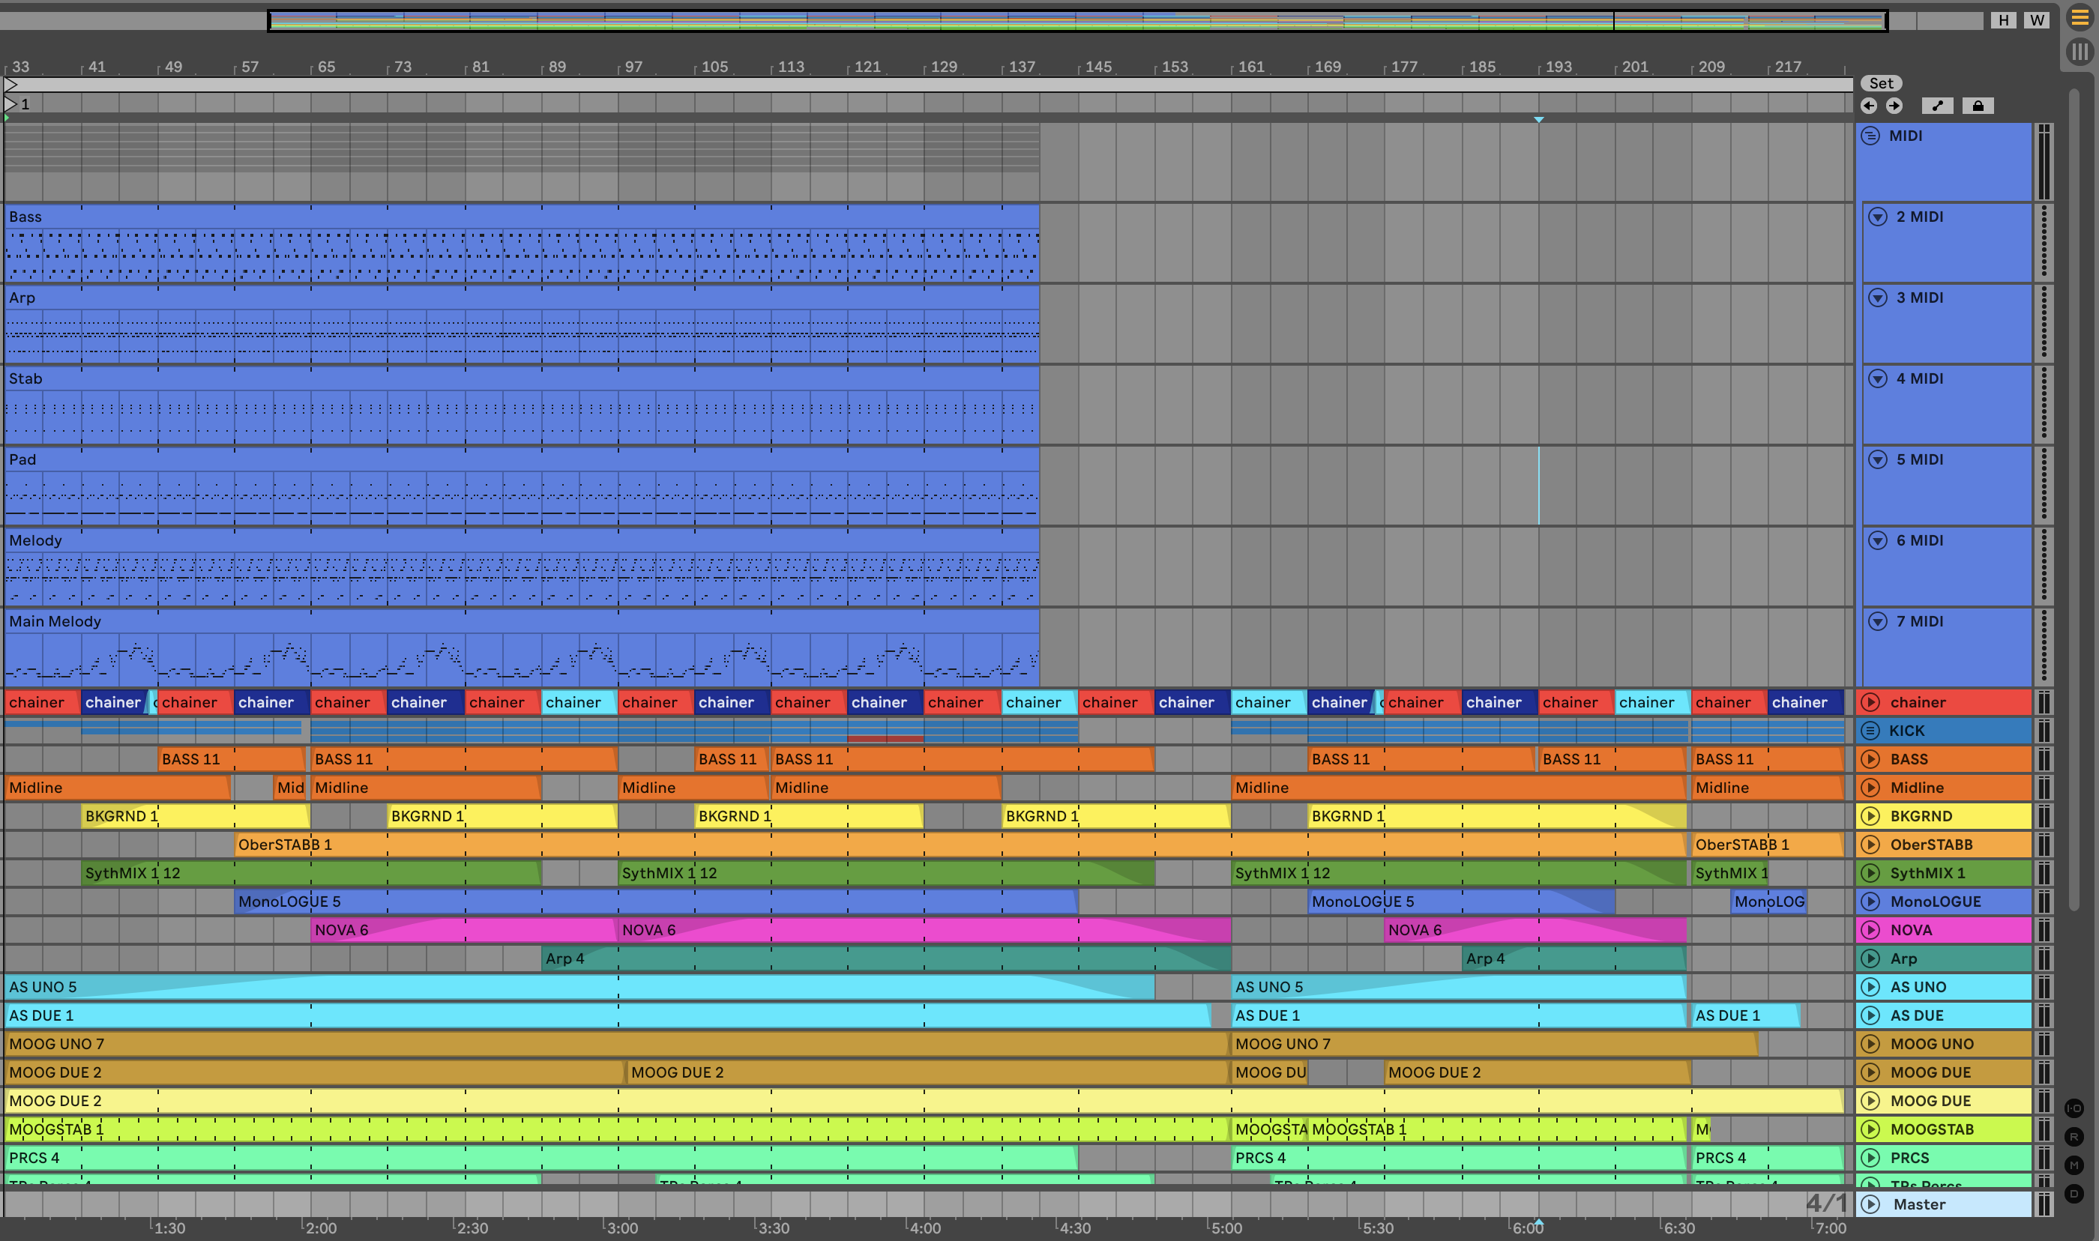Select the Stab MIDI clip header

pyautogui.click(x=522, y=379)
